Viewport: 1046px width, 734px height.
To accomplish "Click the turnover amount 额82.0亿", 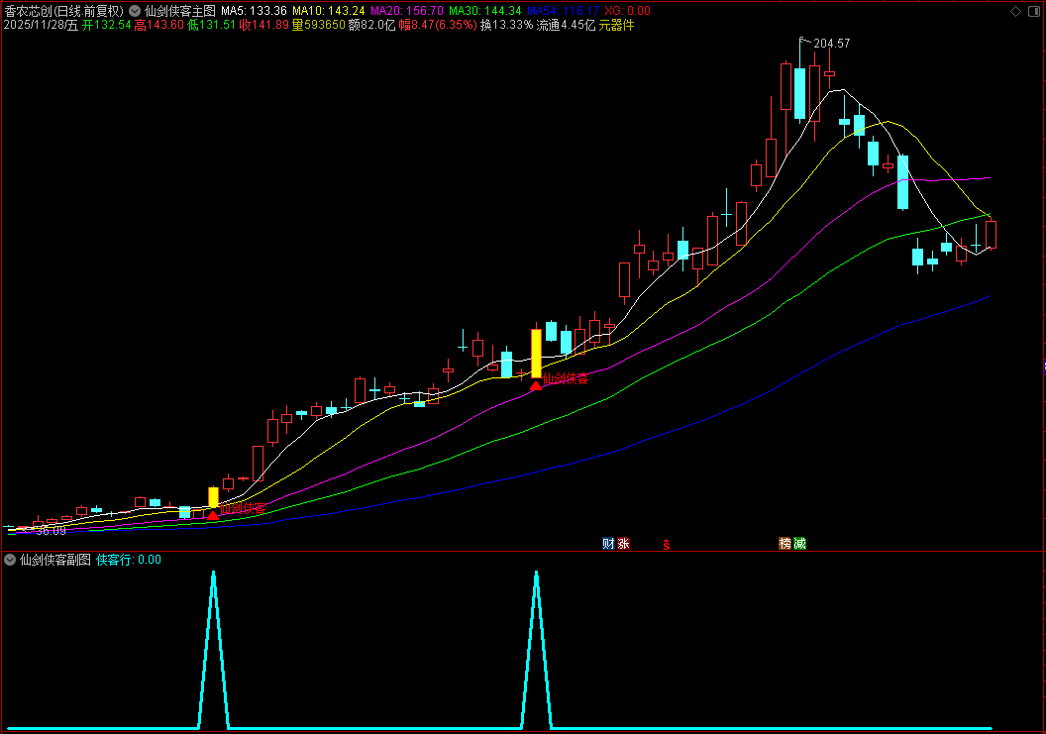I will [x=372, y=26].
